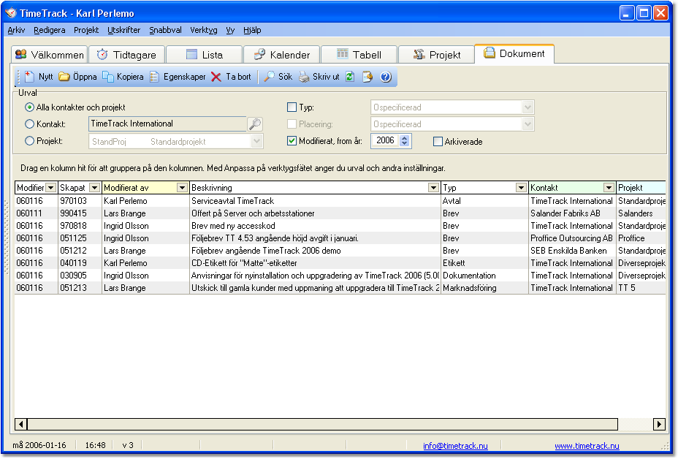Open the Snabbval menu

coord(165,30)
